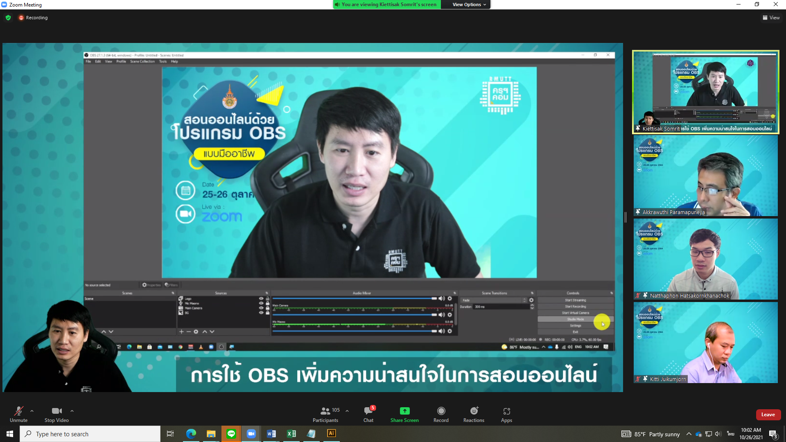Click the source properties gear in OBS Sources
The height and width of the screenshot is (442, 786).
tap(196, 331)
